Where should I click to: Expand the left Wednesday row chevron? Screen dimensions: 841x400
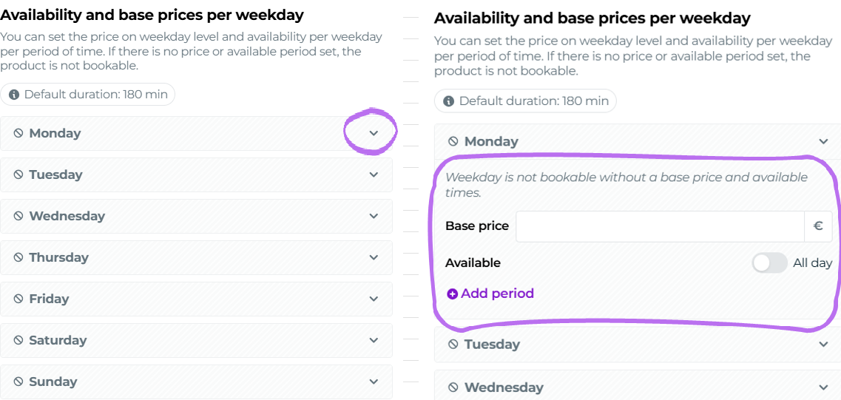click(x=374, y=217)
